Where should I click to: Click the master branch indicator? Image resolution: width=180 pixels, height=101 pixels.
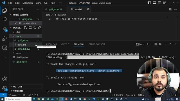tap(14, 95)
